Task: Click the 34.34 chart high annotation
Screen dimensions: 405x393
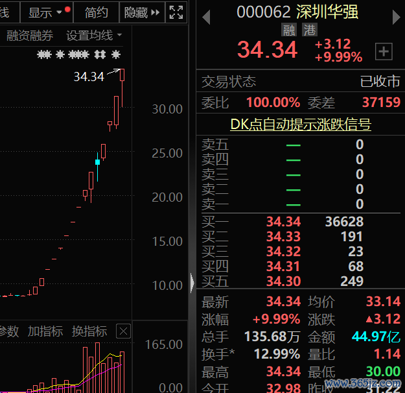Action: [89, 77]
